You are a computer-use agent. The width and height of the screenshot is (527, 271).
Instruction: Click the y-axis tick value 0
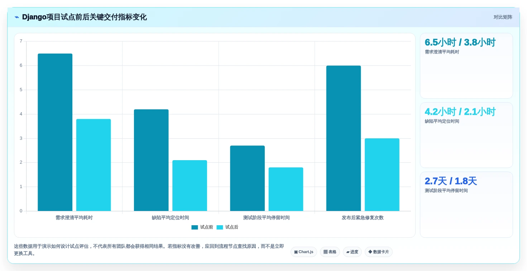(21, 211)
